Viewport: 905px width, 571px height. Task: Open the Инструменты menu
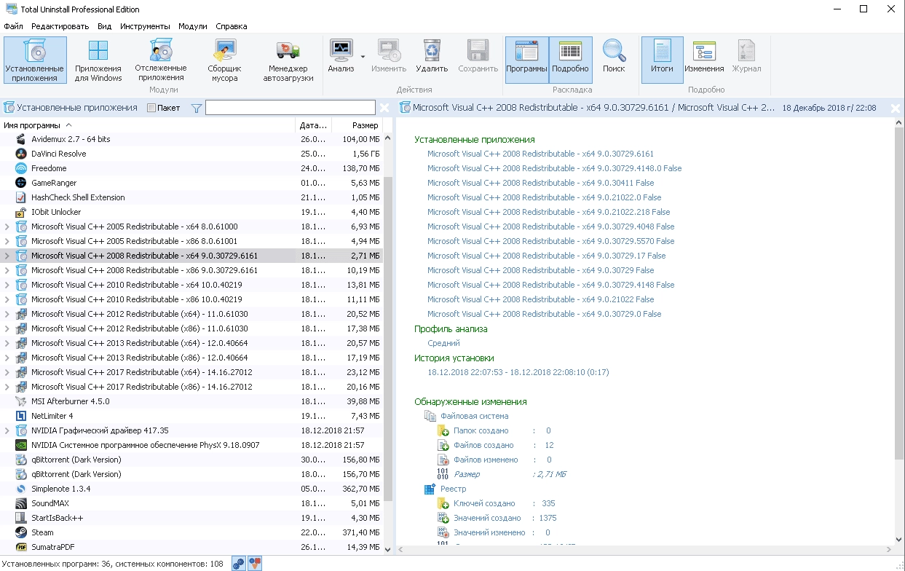[145, 26]
